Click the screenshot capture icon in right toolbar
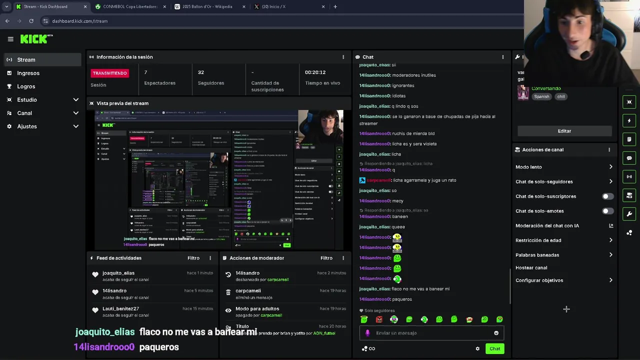The height and width of the screenshot is (360, 640). (x=629, y=102)
